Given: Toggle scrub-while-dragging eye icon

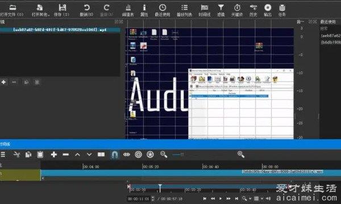Looking at the screenshot, I should (x=127, y=155).
